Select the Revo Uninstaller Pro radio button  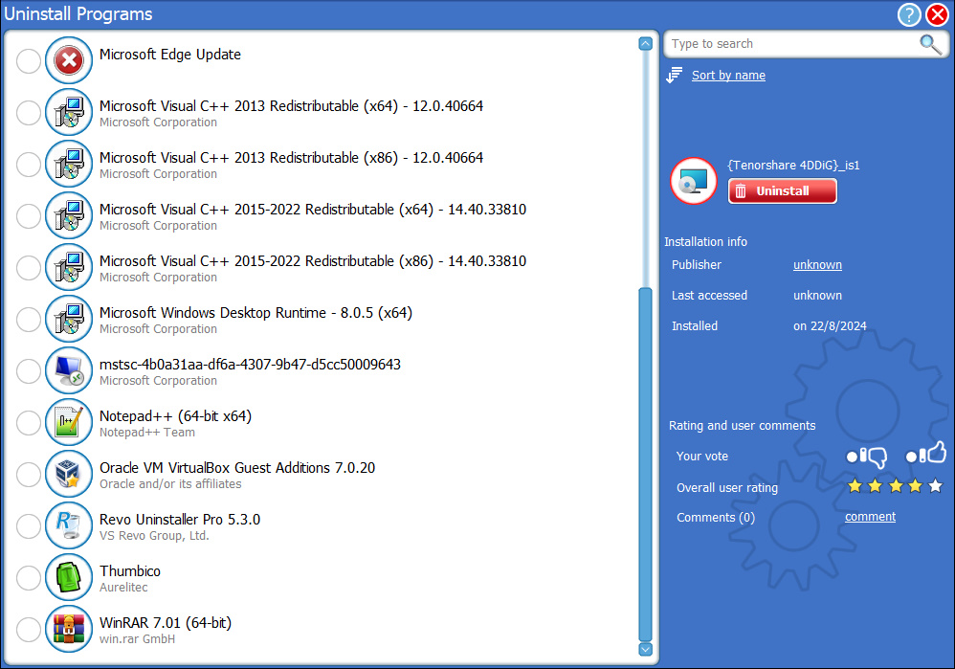(29, 526)
